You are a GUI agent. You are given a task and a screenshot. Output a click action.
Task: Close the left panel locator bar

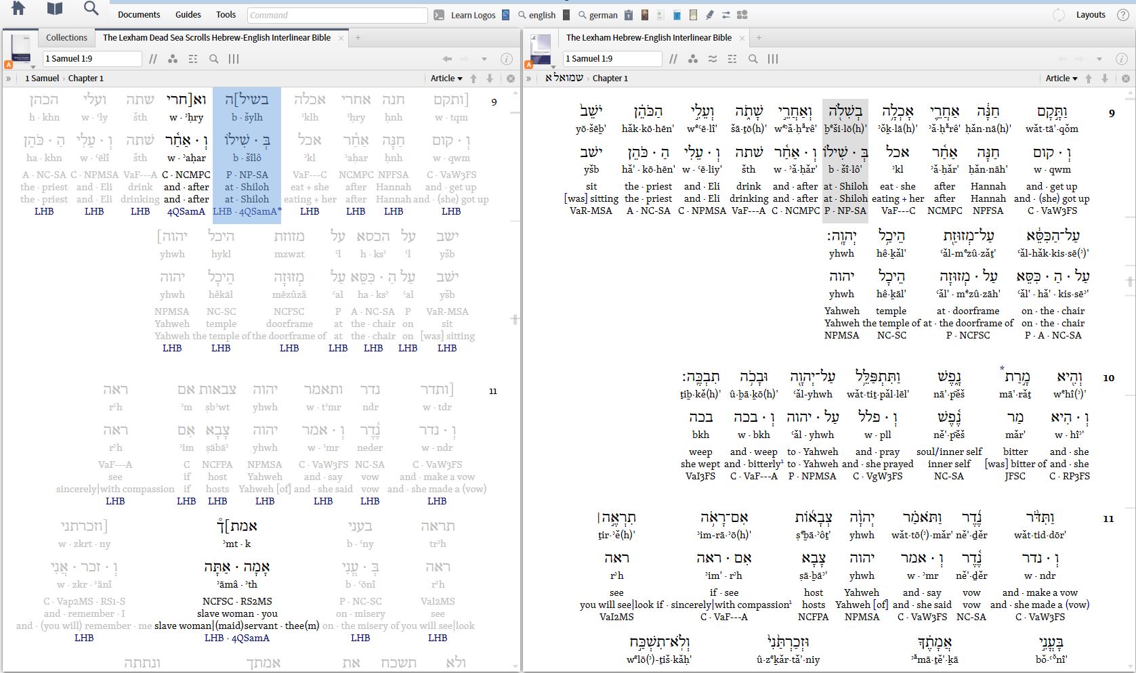tap(511, 79)
